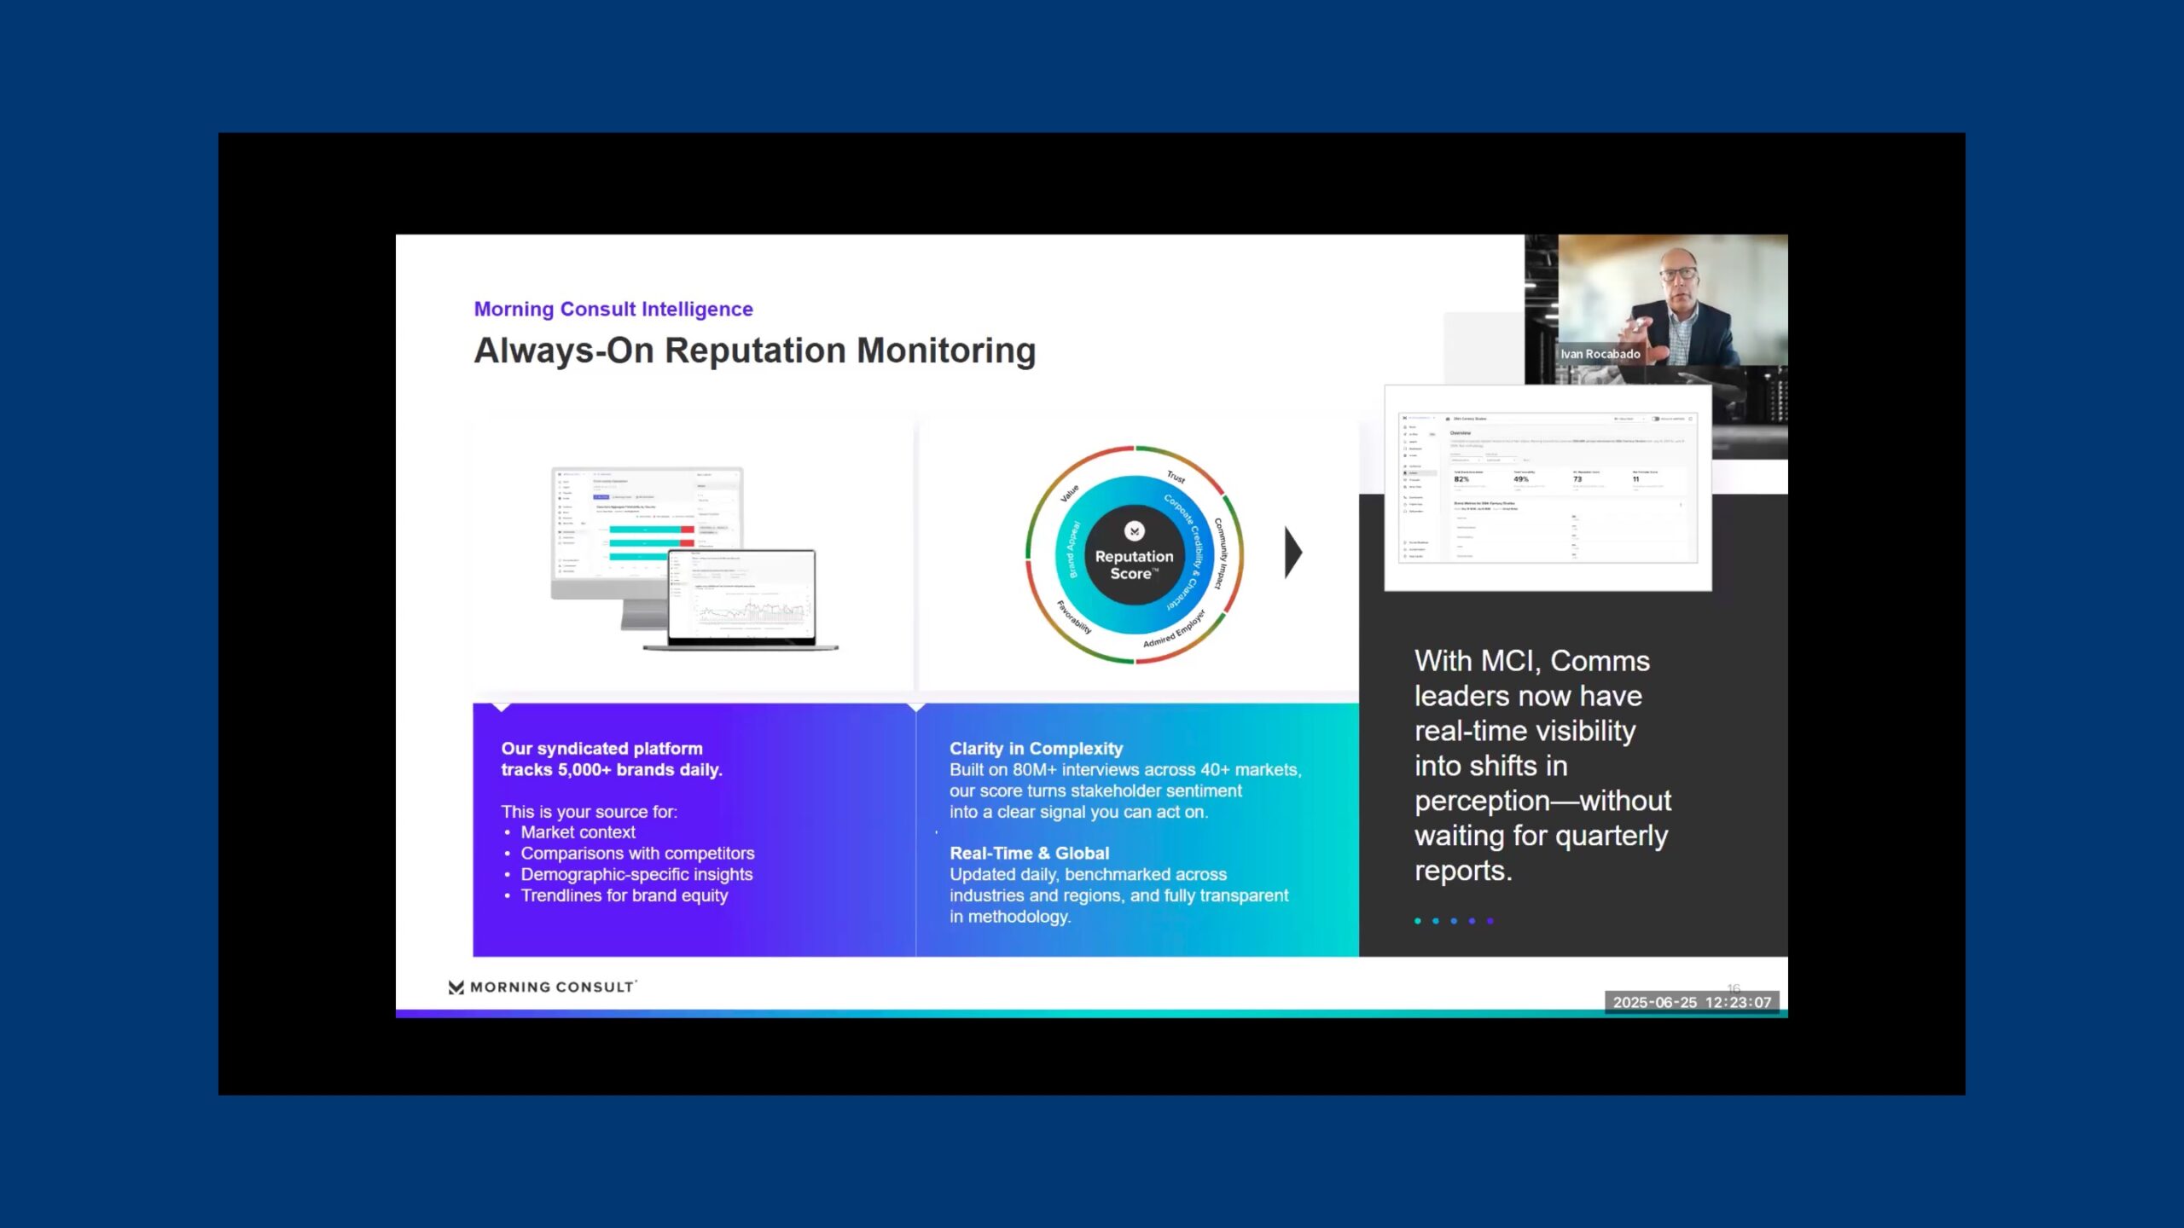Select the 'Value' label on the wheel
This screenshot has height=1228, width=2184.
1069,493
